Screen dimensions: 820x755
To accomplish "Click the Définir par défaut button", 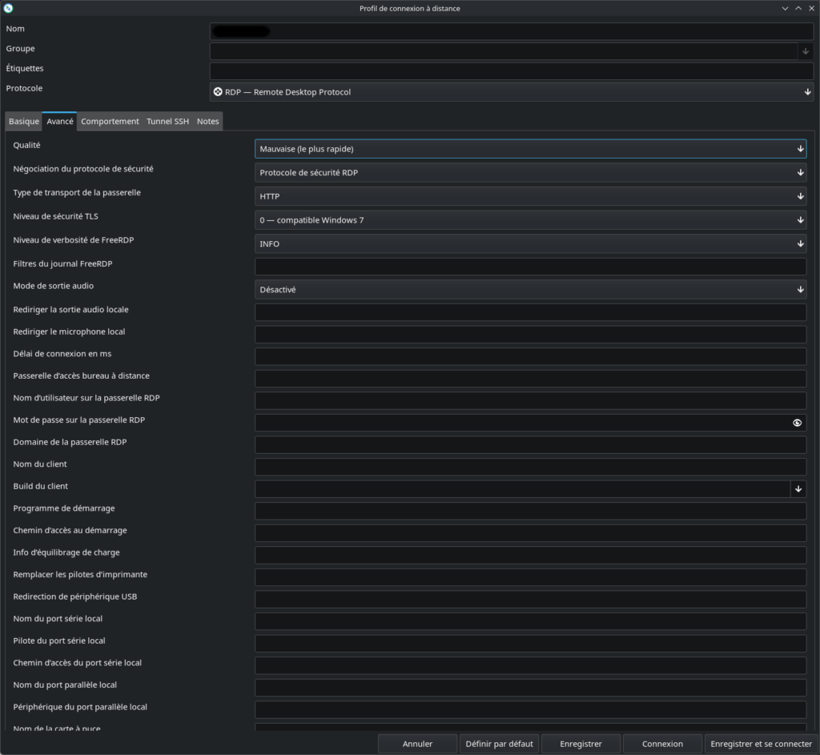I will coord(499,744).
